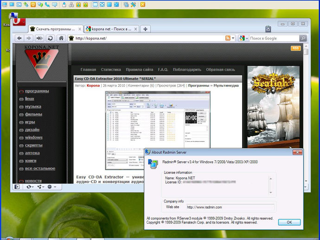Viewport: 320px width, 240px height.
Task: Open the 'книги' sidebar category
Action: 31,161
